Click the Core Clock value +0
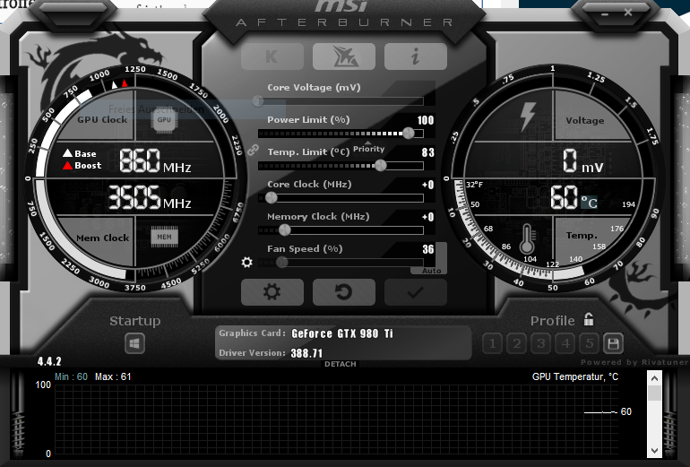 427,185
